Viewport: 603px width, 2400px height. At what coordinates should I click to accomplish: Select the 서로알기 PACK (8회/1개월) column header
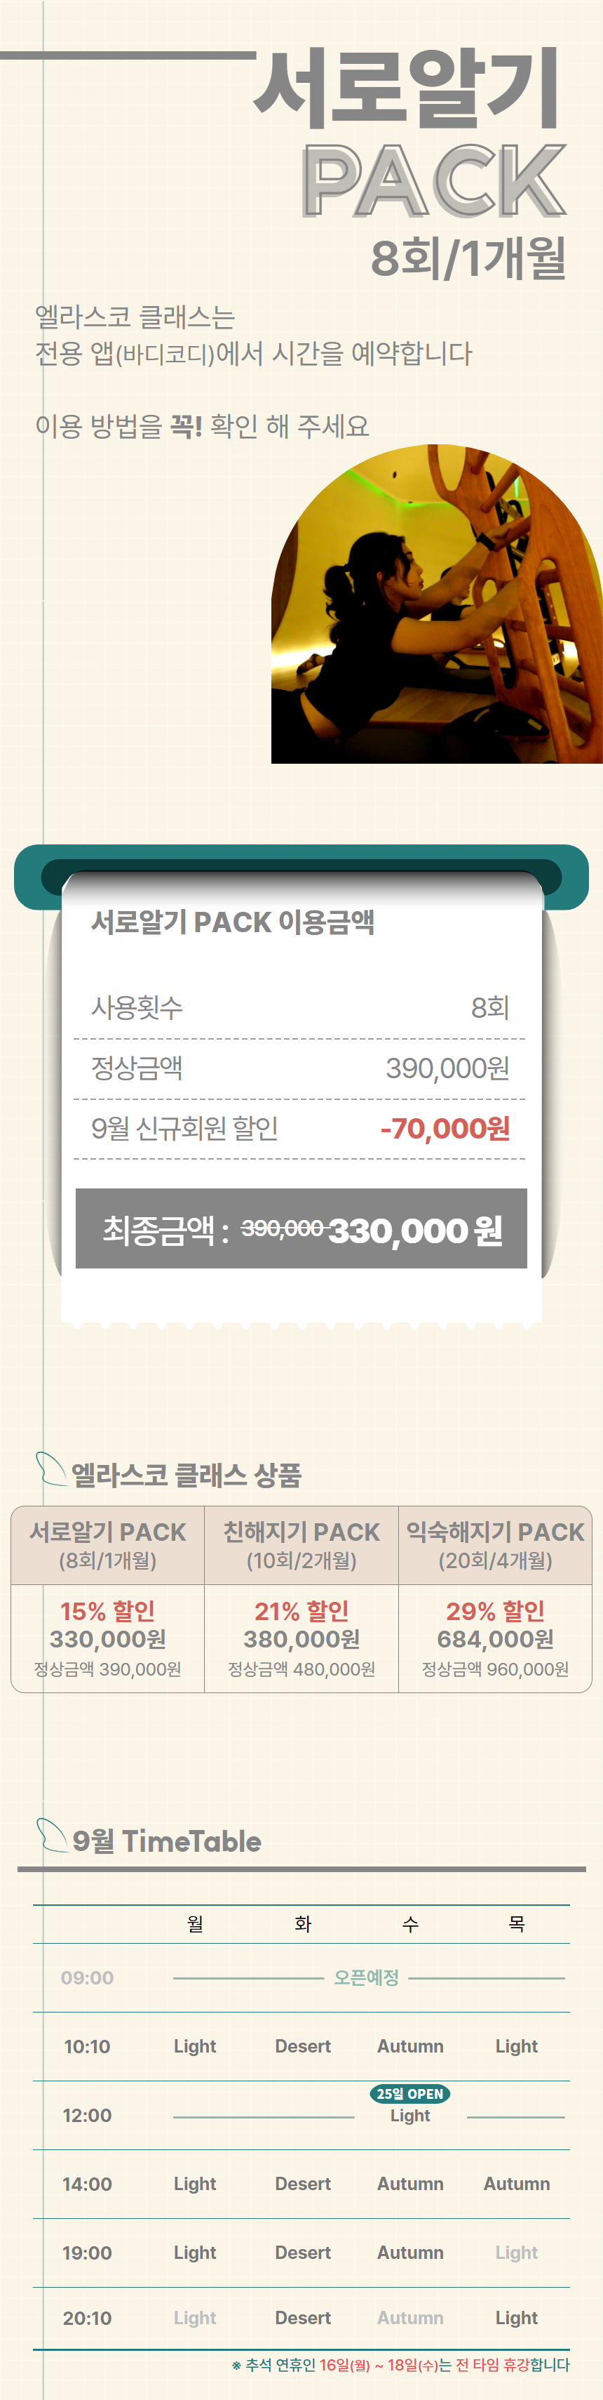(x=108, y=1545)
